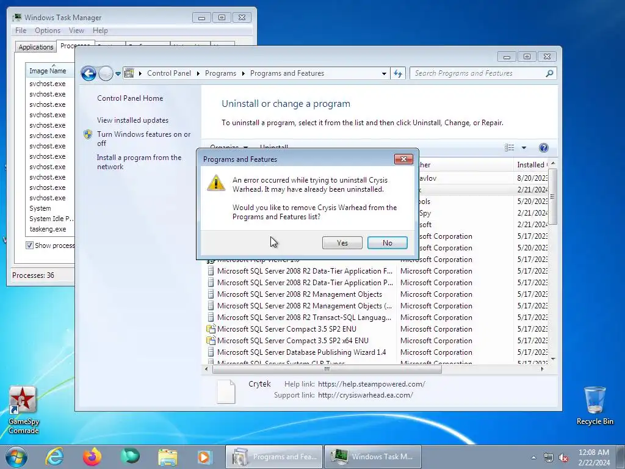
Task: Click the Control Panel icon in address bar
Action: pyautogui.click(x=129, y=73)
